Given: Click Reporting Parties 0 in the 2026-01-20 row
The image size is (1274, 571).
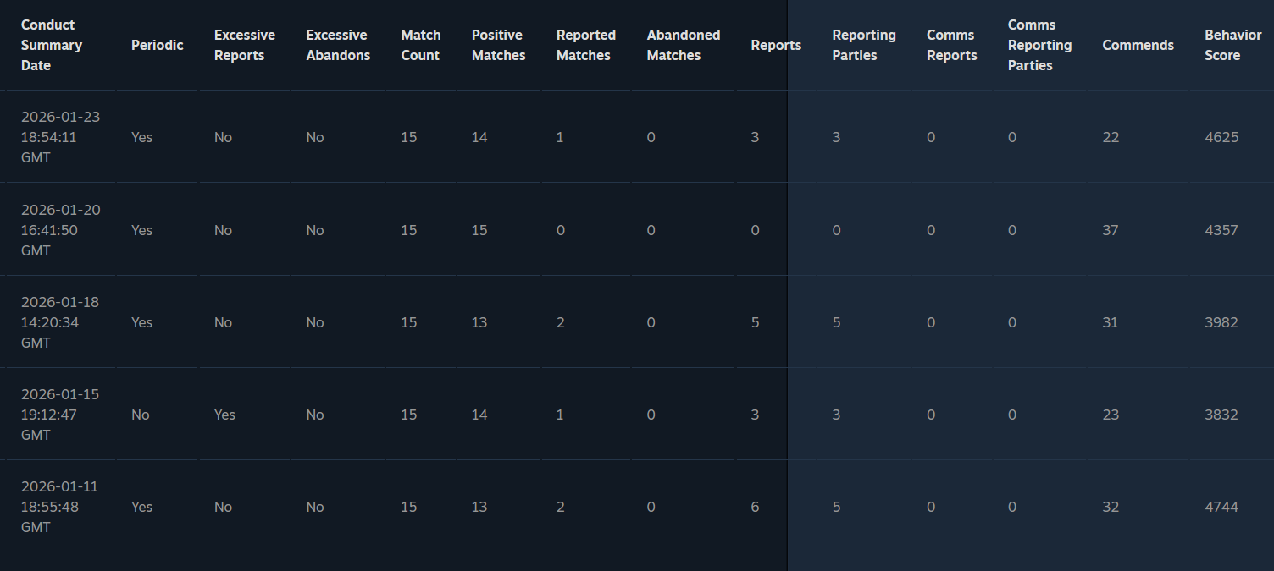Looking at the screenshot, I should coord(837,230).
